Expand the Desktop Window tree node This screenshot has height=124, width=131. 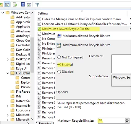coord(8,59)
